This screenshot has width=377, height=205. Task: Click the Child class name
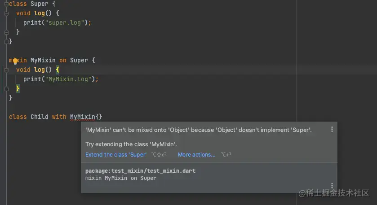coord(40,117)
